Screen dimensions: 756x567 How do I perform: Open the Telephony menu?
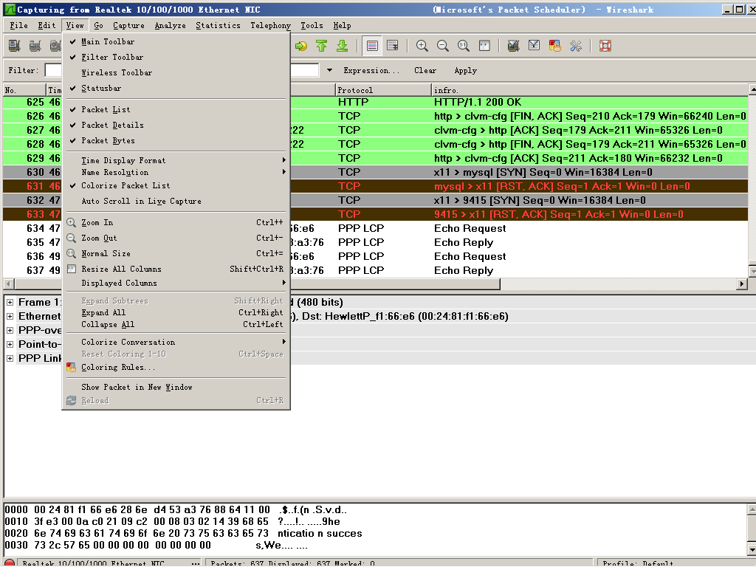coord(270,25)
